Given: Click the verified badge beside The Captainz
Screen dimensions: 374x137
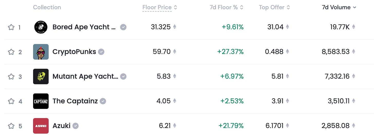Looking at the screenshot, I should [103, 101].
